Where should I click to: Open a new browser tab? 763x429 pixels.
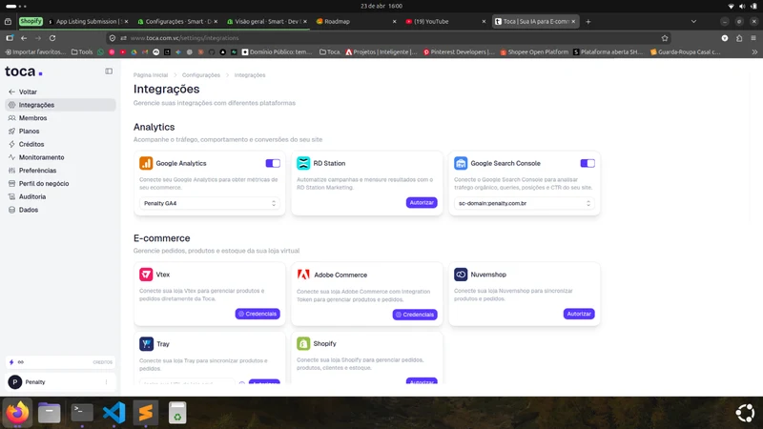(x=588, y=21)
